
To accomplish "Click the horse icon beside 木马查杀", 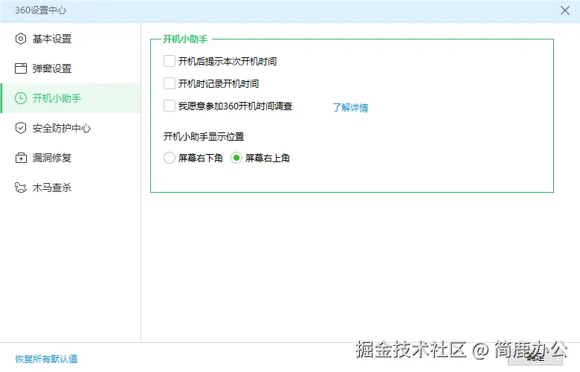I will (x=21, y=187).
